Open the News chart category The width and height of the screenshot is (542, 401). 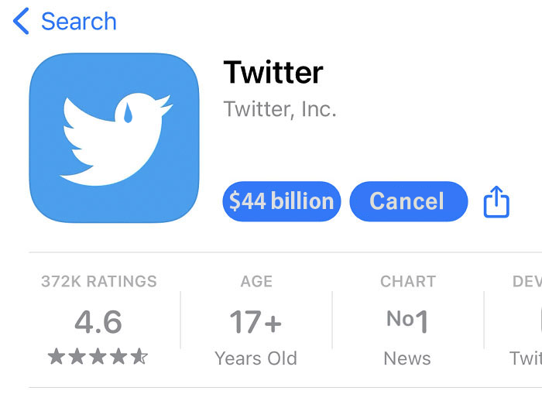tap(407, 358)
